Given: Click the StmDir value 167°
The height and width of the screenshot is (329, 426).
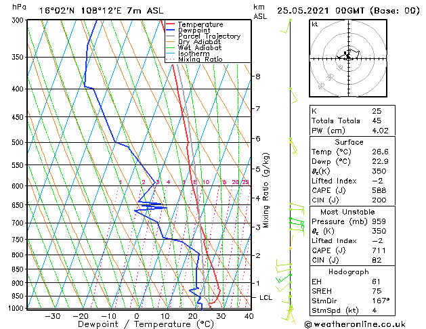Looking at the screenshot, I should 381,301.
